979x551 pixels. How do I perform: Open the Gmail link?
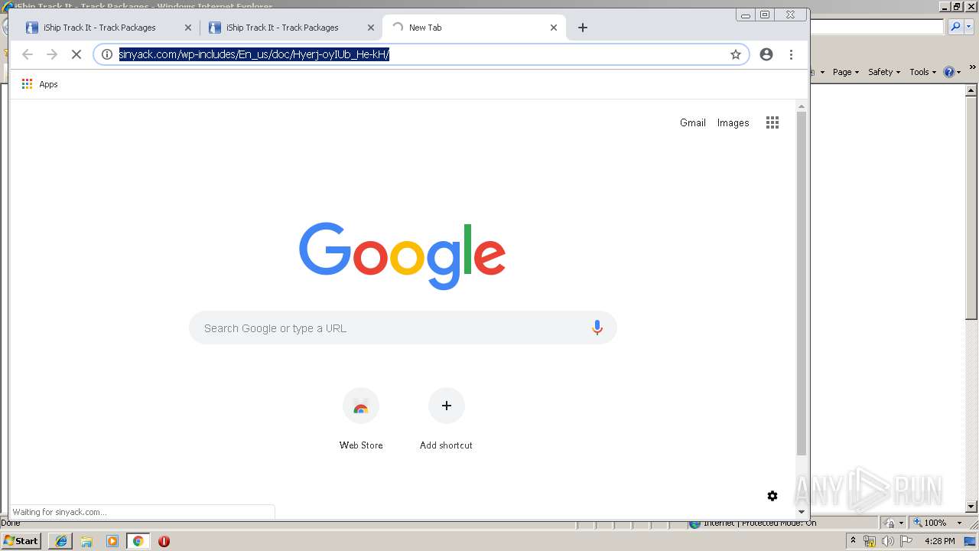(693, 122)
